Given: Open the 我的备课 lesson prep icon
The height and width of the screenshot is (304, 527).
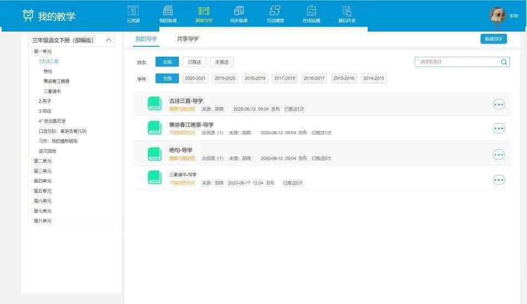Looking at the screenshot, I should [167, 10].
